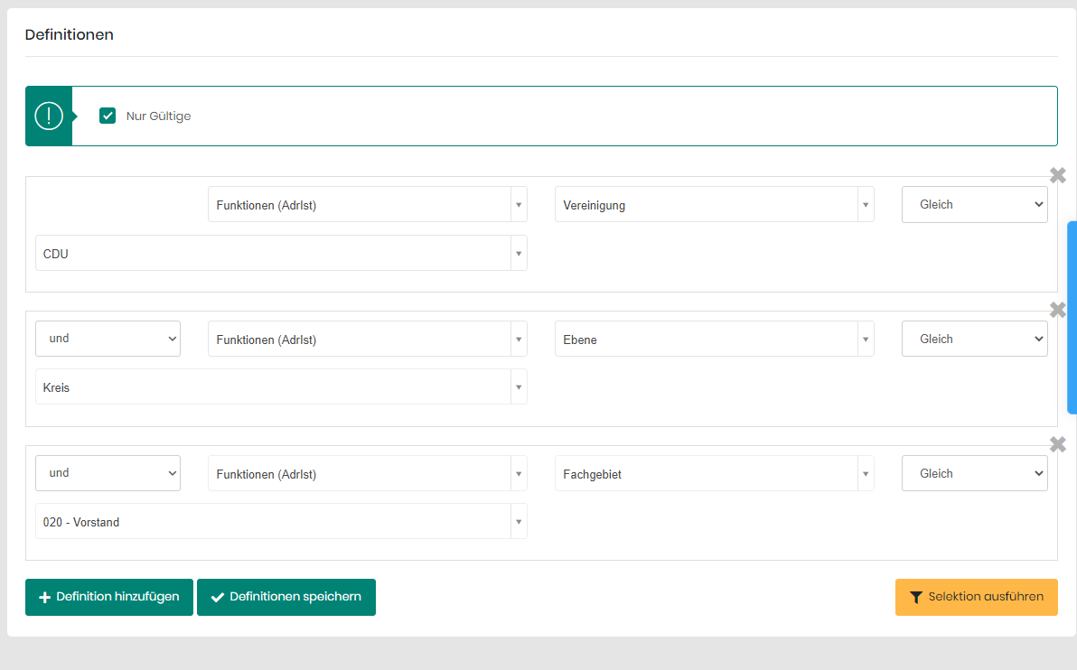Run Selektion ausführen filter button

tap(976, 597)
